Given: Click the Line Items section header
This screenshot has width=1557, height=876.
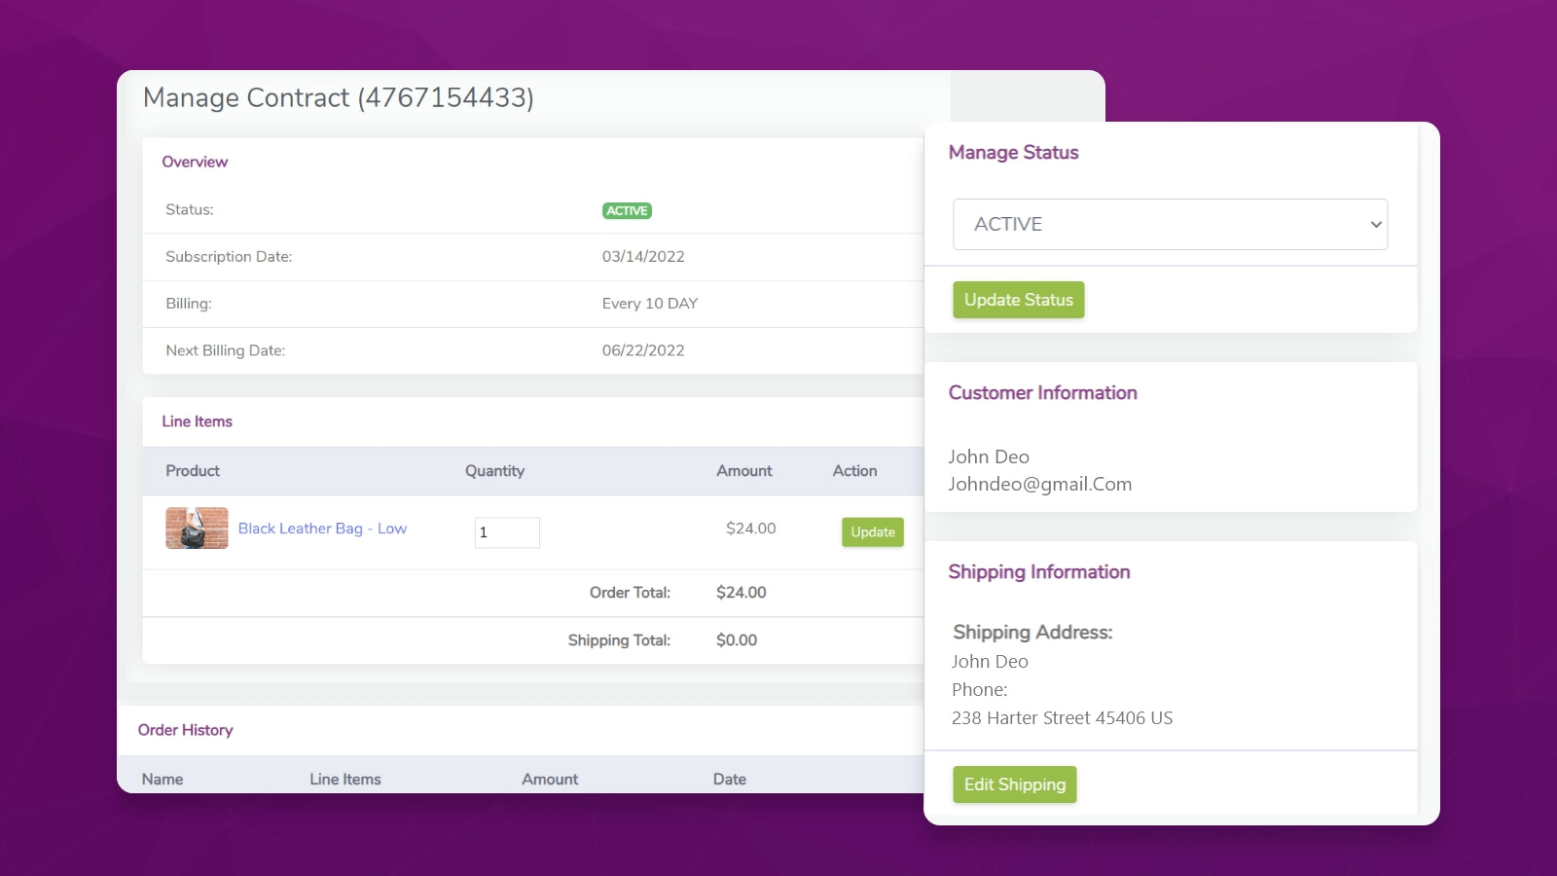Looking at the screenshot, I should [197, 421].
